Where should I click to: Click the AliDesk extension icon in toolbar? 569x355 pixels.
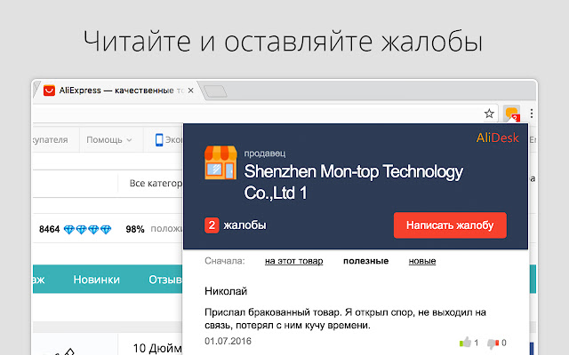(x=512, y=114)
